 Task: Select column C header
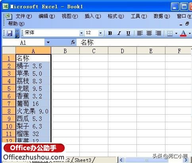[94, 50]
